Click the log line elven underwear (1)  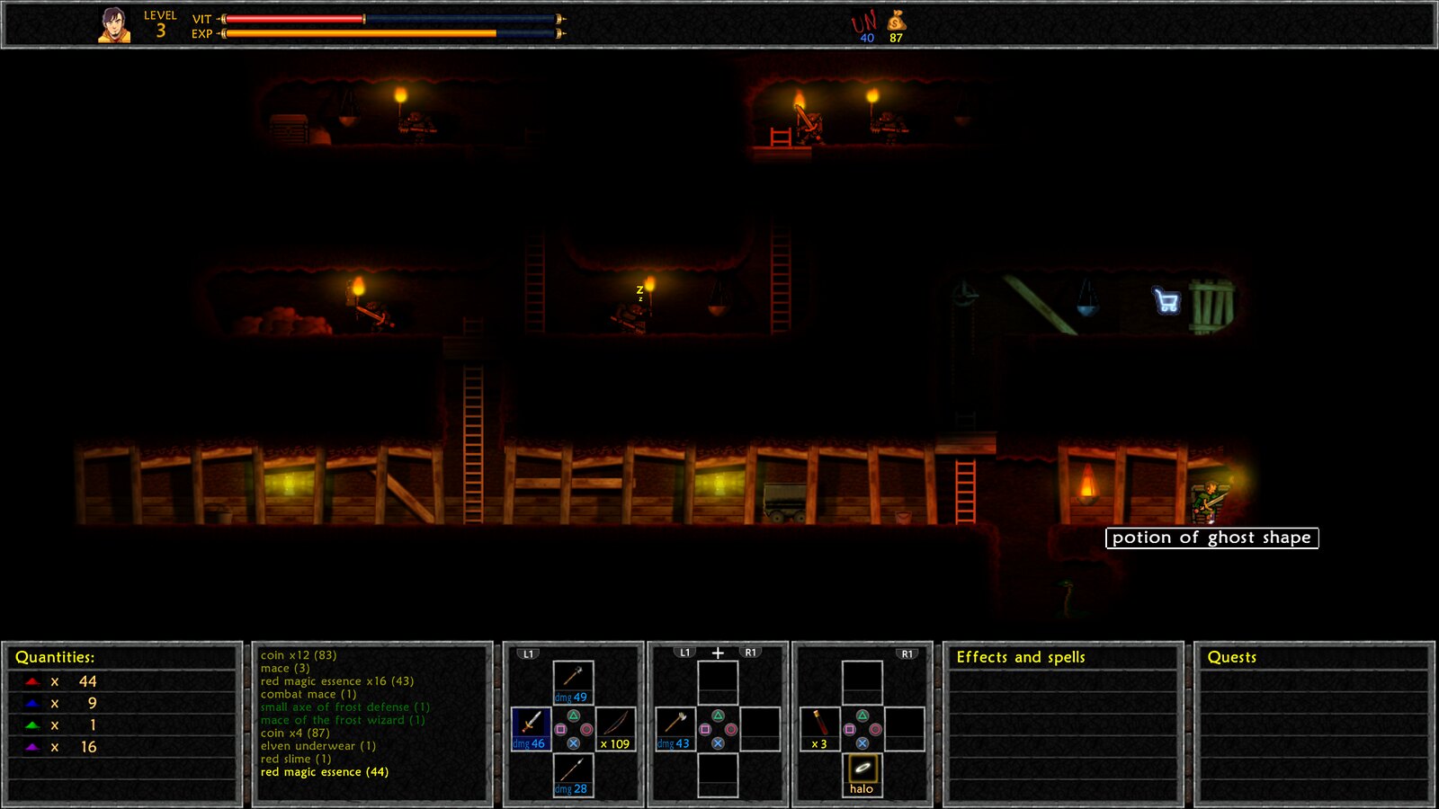pos(318,746)
